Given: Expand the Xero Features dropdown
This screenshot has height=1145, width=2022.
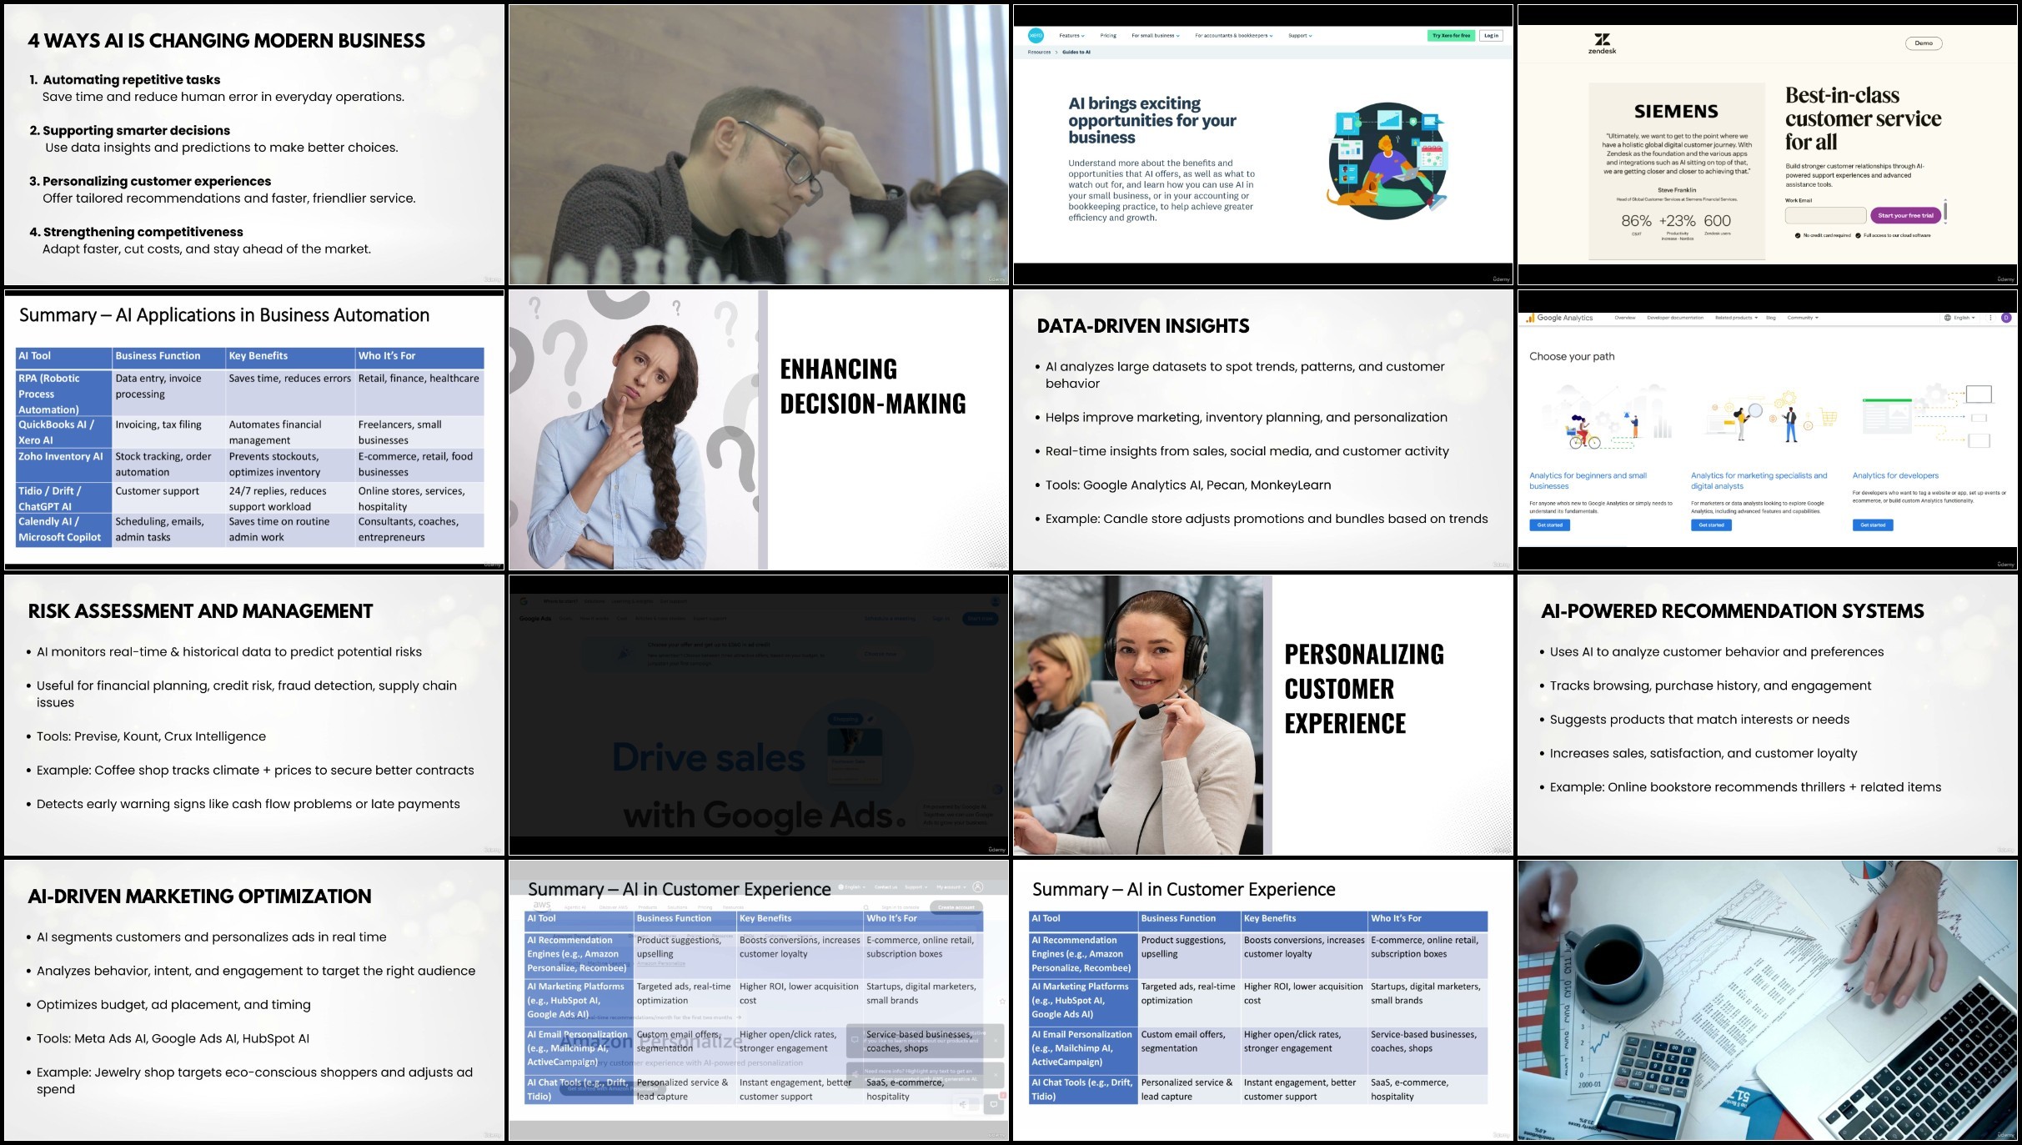Looking at the screenshot, I should 1071,36.
